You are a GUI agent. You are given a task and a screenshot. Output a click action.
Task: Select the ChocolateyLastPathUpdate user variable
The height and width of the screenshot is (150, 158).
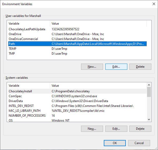tap(27, 29)
